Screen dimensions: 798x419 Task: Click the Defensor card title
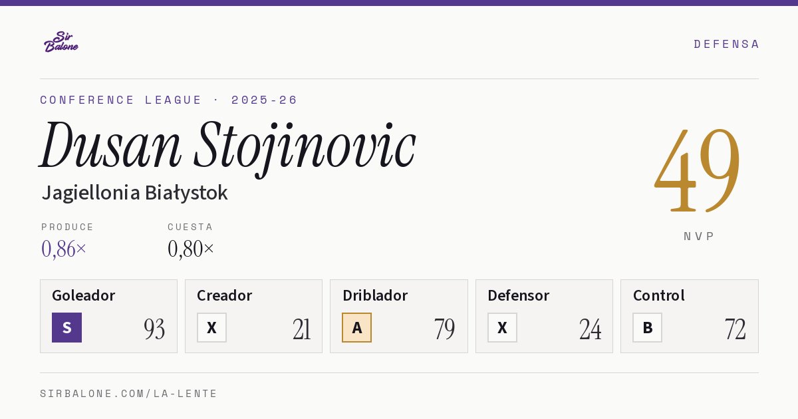[519, 295]
